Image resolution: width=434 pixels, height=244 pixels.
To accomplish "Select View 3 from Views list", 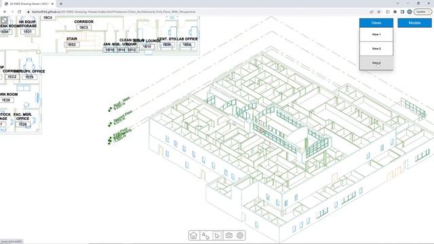I will coord(376,63).
